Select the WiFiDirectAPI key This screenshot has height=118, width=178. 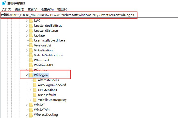(44, 65)
